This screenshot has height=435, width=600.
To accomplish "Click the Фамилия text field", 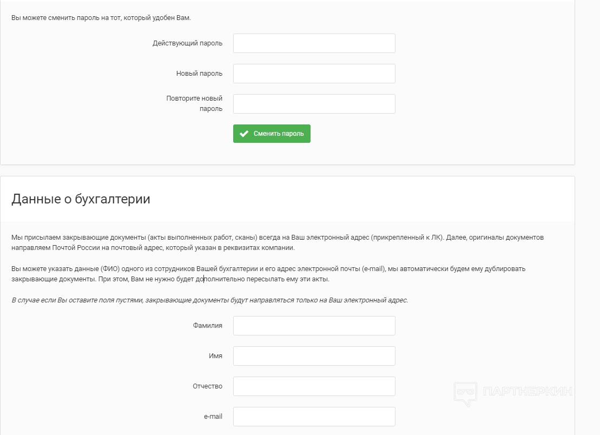I will (x=314, y=326).
